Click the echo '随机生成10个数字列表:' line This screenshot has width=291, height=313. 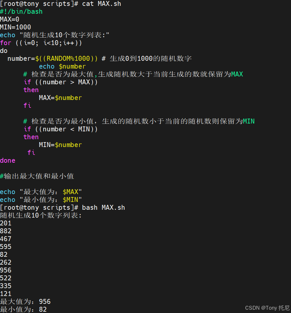point(55,35)
